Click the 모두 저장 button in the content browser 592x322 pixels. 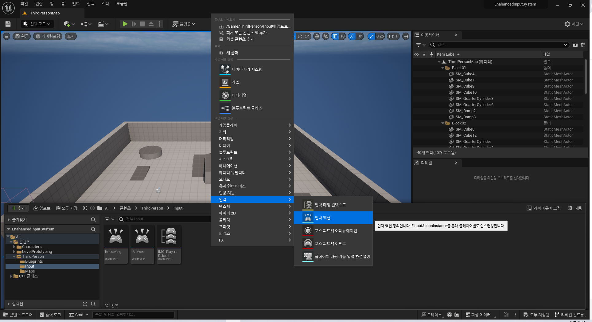[x=67, y=208]
